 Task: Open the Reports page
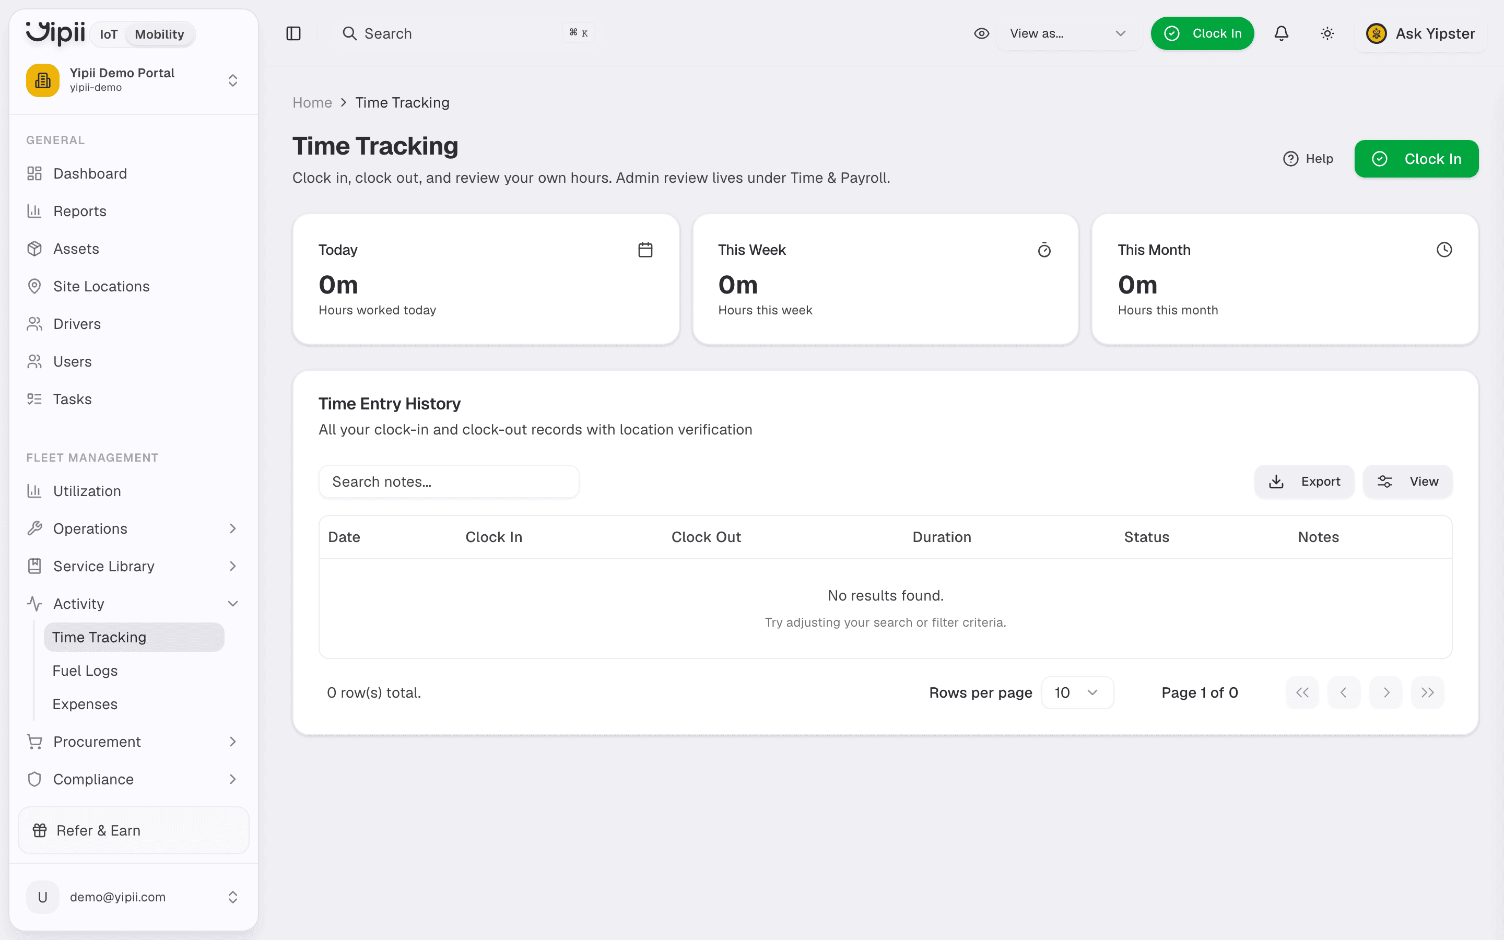133,211
